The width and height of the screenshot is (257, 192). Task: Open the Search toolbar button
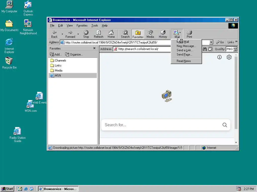click(125, 34)
